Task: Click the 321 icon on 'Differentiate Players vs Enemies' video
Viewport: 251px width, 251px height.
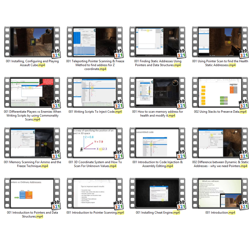Action: pos(56,105)
